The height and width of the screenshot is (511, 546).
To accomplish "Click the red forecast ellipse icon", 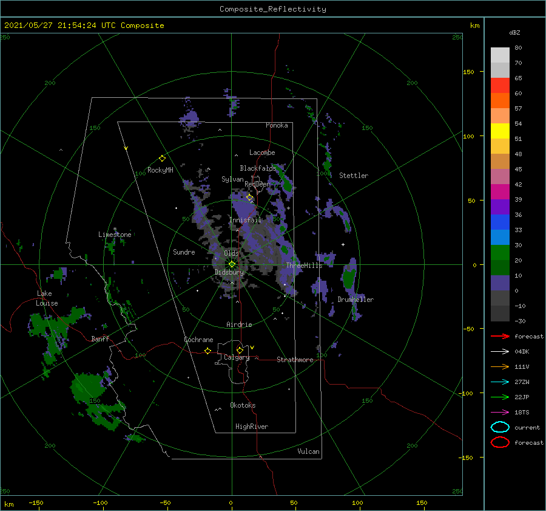I will click(x=500, y=442).
